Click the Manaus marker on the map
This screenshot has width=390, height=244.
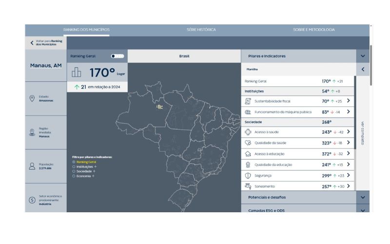(x=160, y=107)
